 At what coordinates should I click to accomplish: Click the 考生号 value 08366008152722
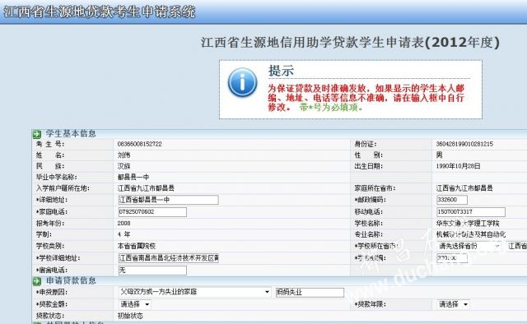click(139, 144)
